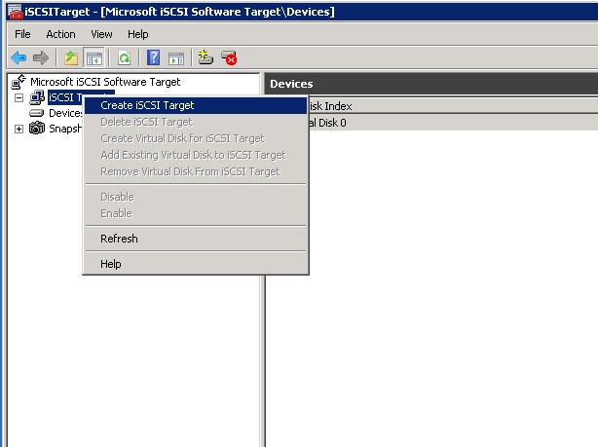Screen dimensions: 598x447
Task: Click the Delete toolbar icon with red X
Action: pos(229,58)
